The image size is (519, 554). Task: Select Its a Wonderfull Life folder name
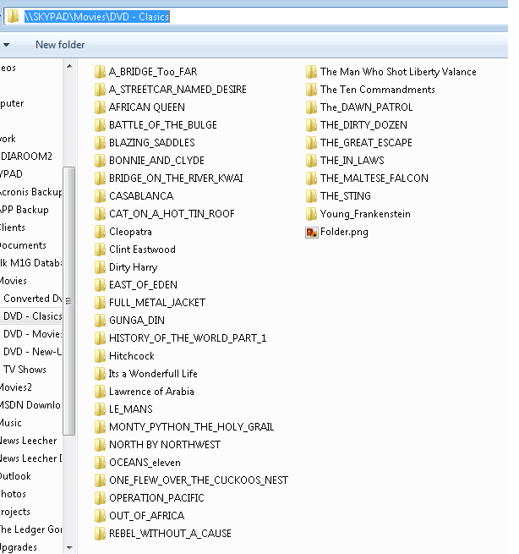153,374
